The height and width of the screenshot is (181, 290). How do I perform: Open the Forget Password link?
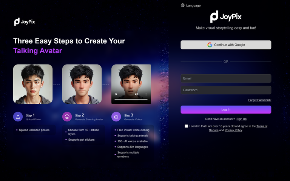pos(260,100)
